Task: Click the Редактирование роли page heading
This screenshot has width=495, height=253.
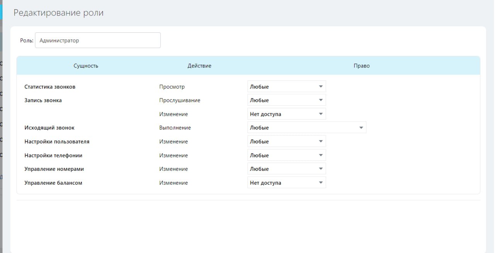Action: [x=58, y=13]
